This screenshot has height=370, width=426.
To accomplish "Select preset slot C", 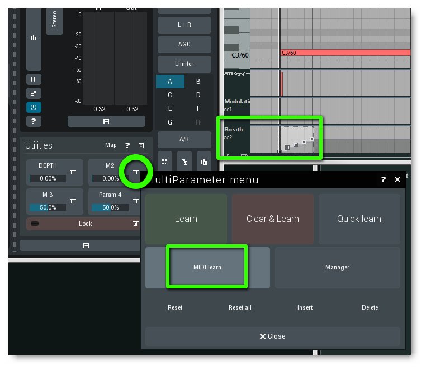I will click(x=170, y=95).
